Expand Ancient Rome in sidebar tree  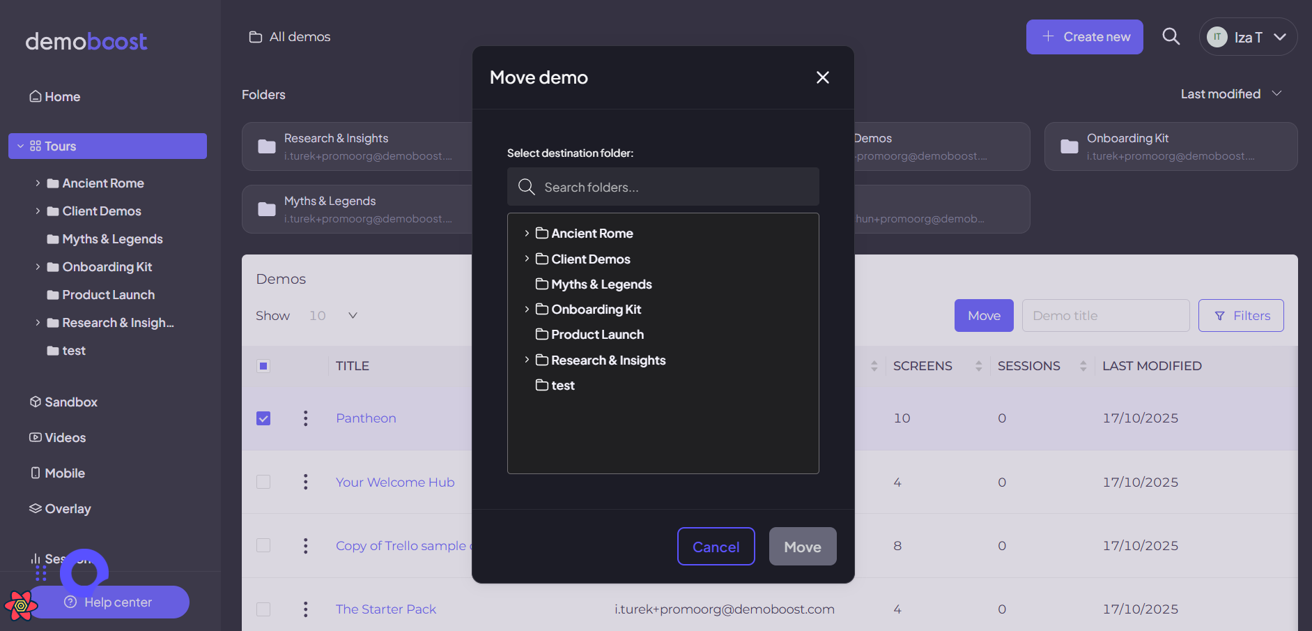pos(38,183)
